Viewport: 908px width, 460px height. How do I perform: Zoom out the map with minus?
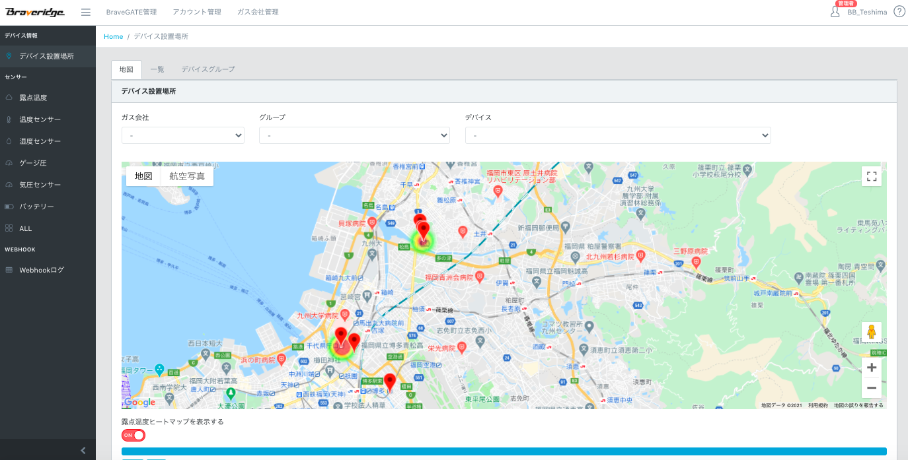tap(872, 388)
